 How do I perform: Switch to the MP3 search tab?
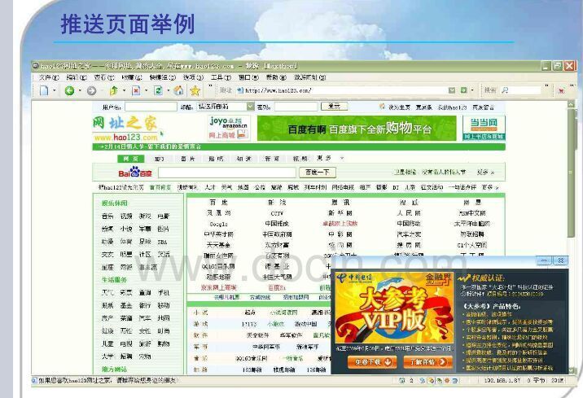[159, 159]
